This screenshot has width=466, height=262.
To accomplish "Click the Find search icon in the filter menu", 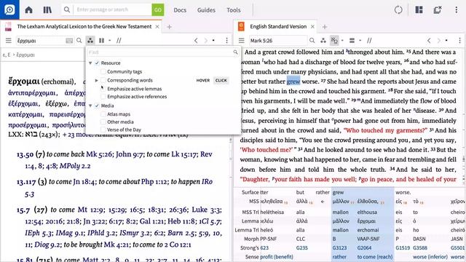I will (x=235, y=52).
